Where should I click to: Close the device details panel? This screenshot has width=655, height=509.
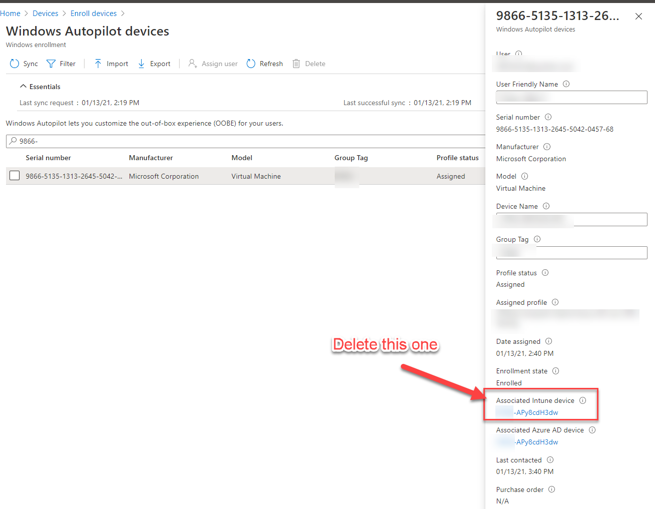click(638, 17)
